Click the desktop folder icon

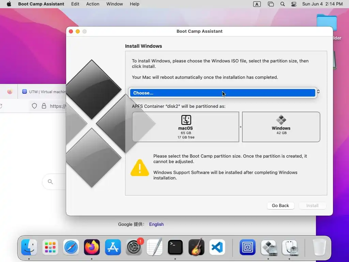[x=327, y=23]
